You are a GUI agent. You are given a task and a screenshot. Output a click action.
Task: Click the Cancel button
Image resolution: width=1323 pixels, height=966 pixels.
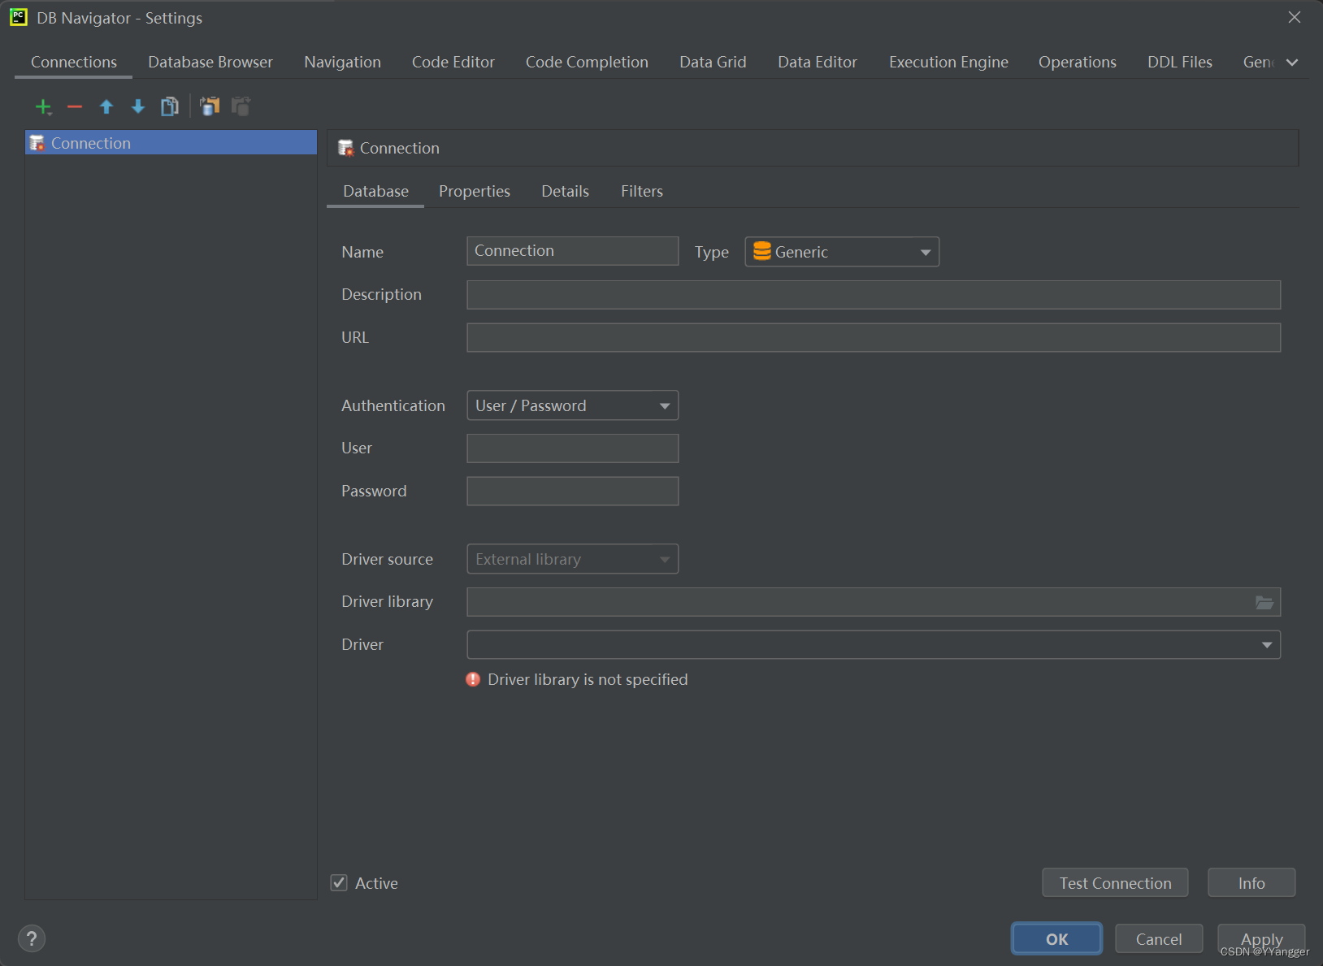[x=1159, y=939]
